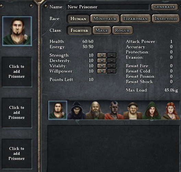This screenshot has height=172, width=181.
Task: Pick the green-hooded woman portrait
Action: click(x=152, y=110)
